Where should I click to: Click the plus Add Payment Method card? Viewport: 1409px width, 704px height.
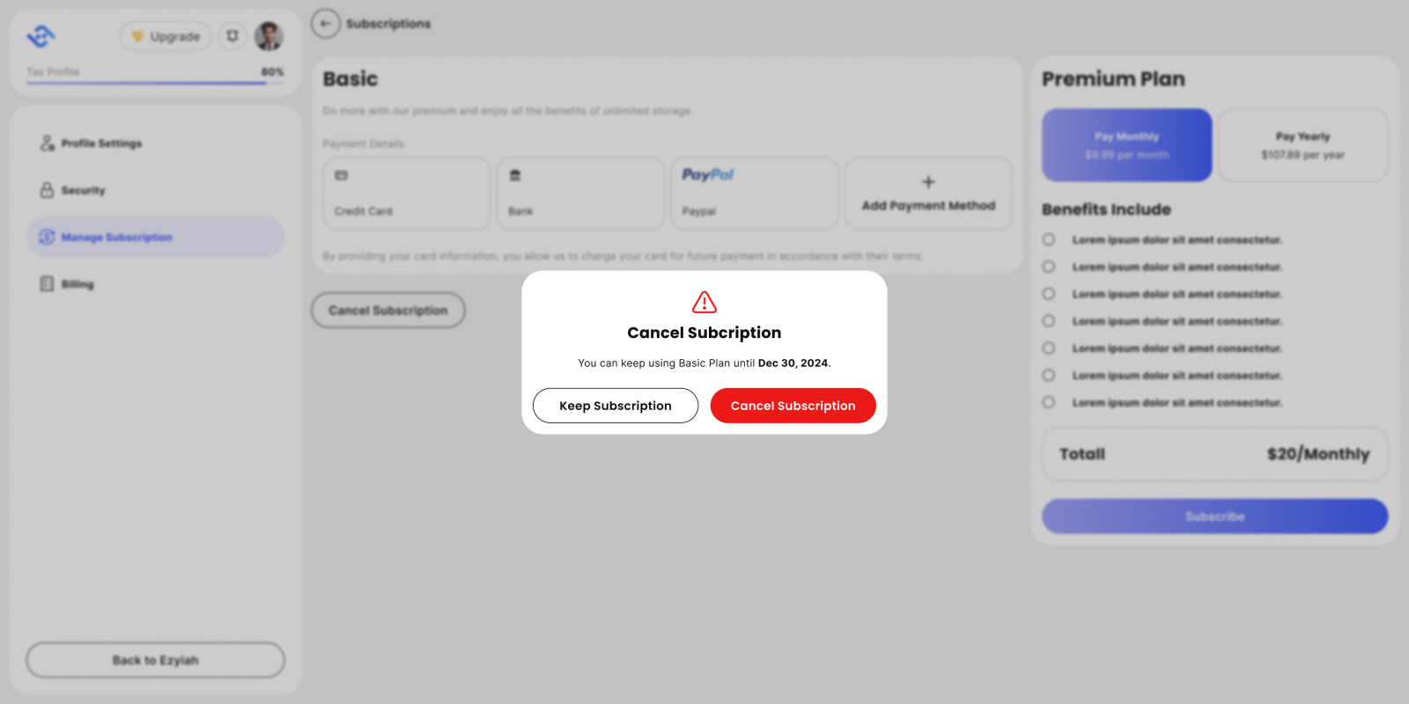(x=928, y=194)
